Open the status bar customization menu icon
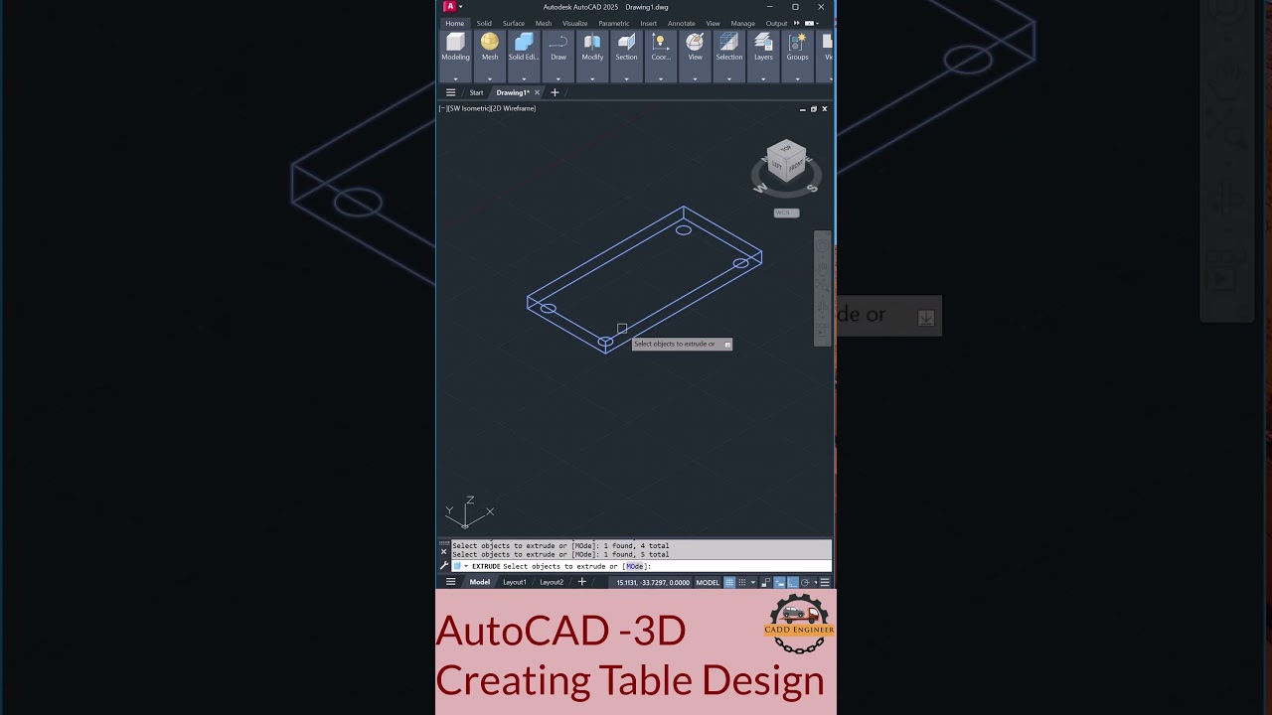This screenshot has height=715, width=1272. 825,582
